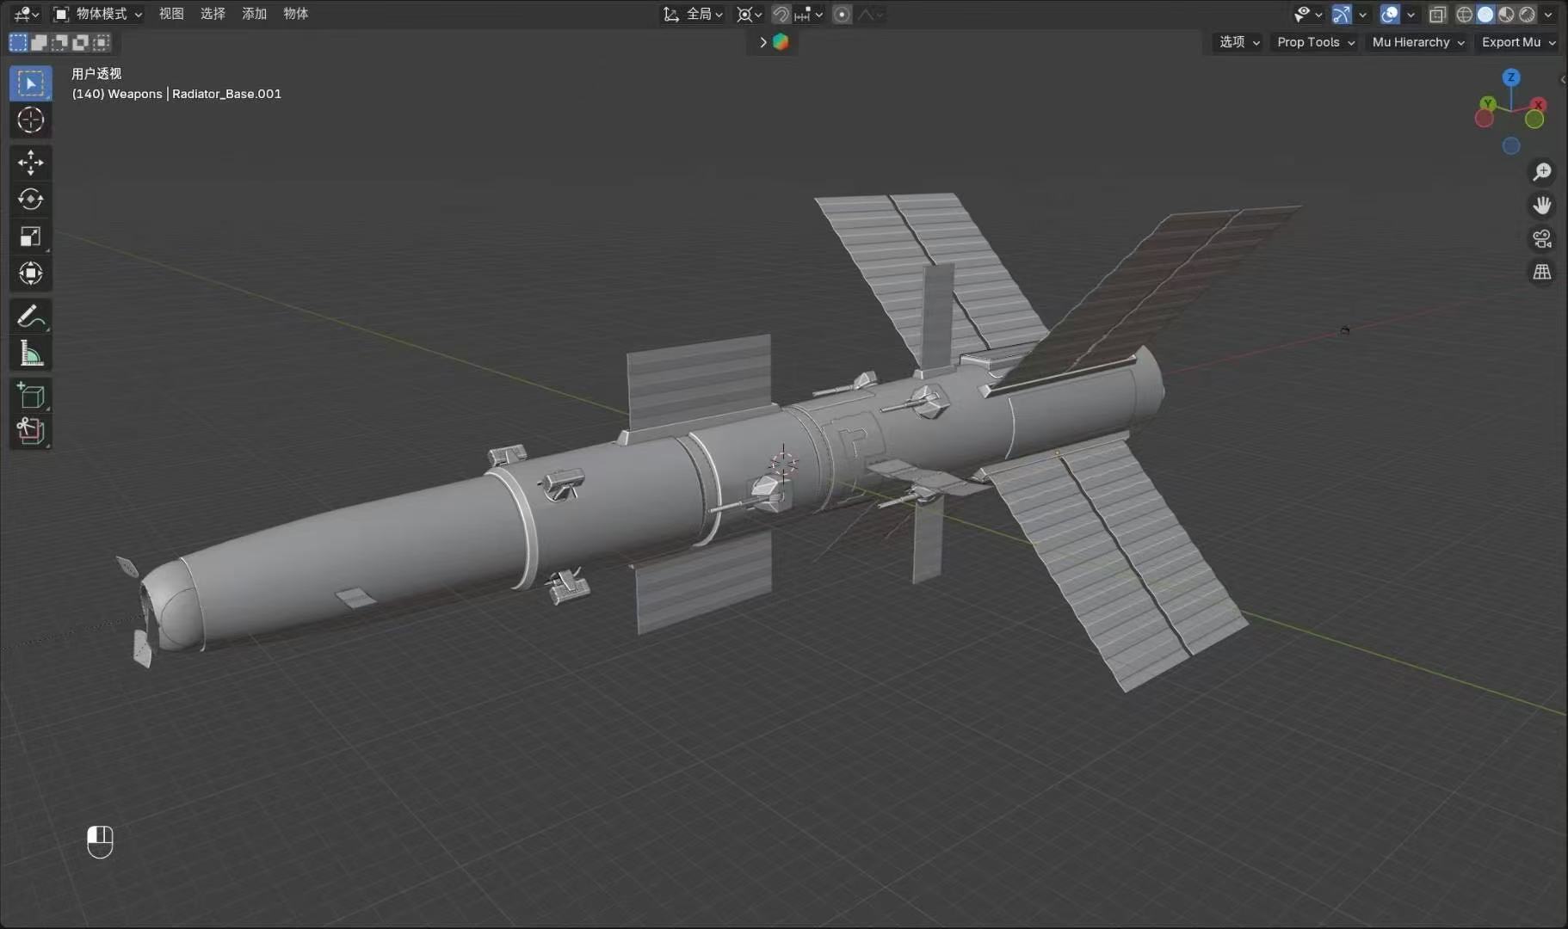This screenshot has width=1568, height=929.
Task: Open the snapping options dropdown
Action: (x=809, y=14)
